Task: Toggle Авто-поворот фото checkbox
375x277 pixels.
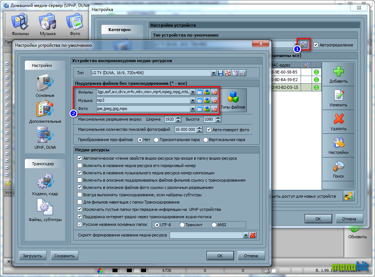Action: pyautogui.click(x=209, y=130)
